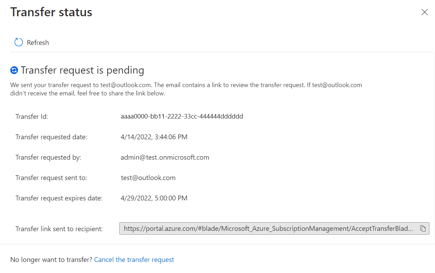435x273 pixels.
Task: Click inside the transfer link URL field
Action: click(274, 228)
